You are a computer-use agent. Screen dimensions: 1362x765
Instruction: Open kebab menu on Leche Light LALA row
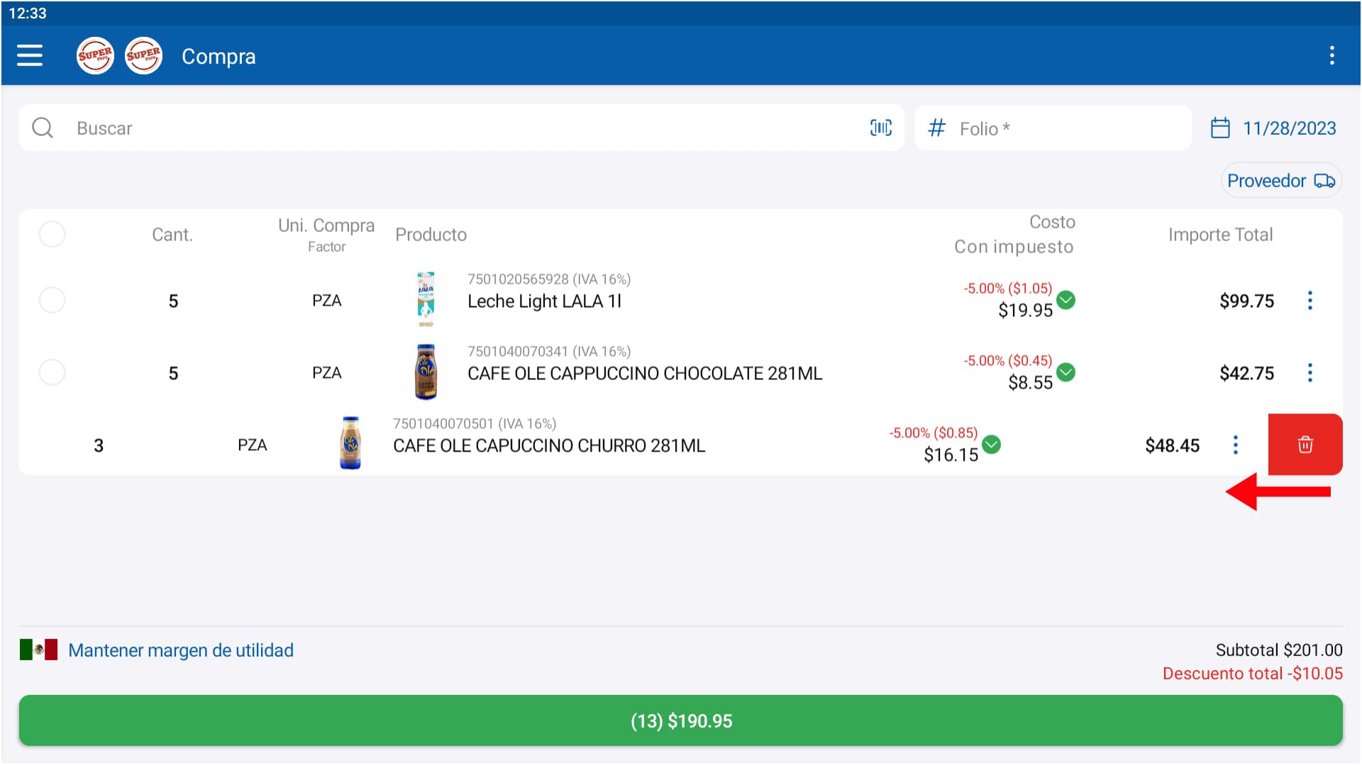coord(1310,300)
